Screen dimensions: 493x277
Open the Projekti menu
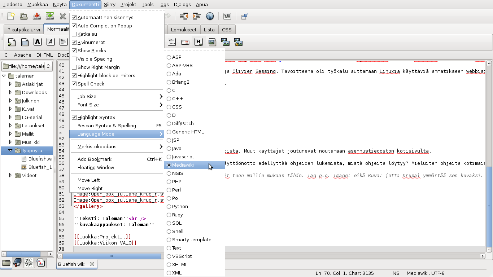point(129,5)
